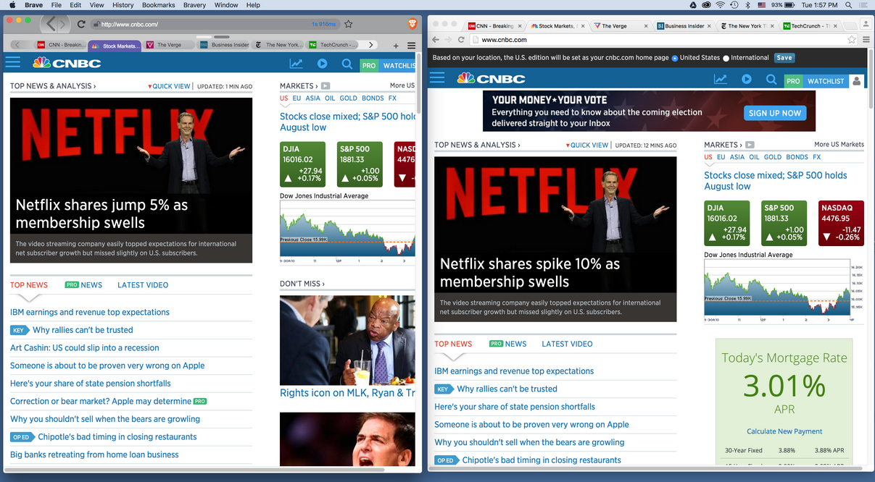Click the Brave back arrow button
Image resolution: width=875 pixels, height=482 pixels.
tap(51, 24)
